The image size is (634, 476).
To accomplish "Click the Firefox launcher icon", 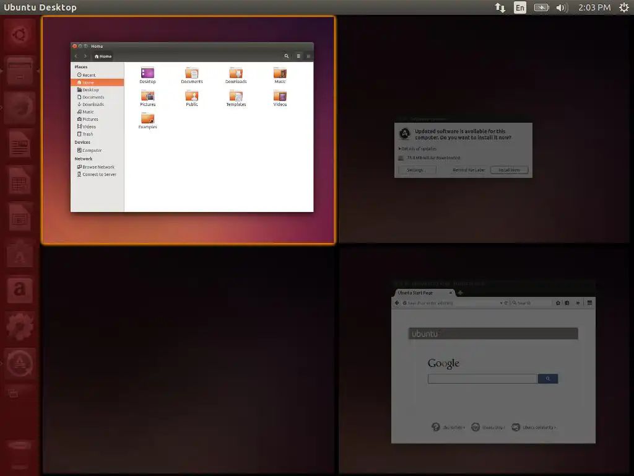I will (x=19, y=108).
